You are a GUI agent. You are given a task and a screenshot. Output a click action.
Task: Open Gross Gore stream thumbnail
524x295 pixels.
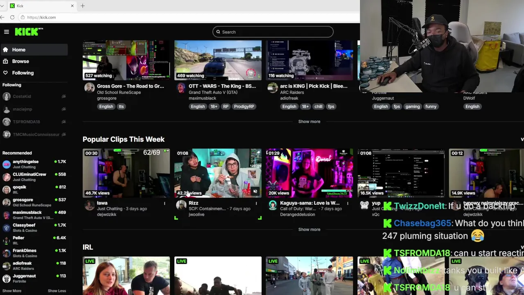pos(126,60)
